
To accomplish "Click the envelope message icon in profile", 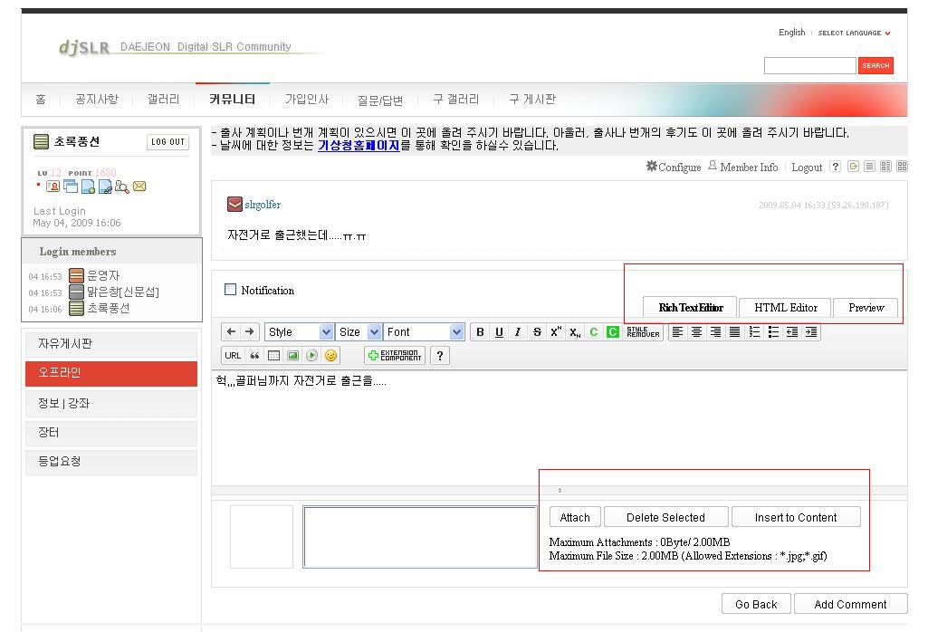I will (x=139, y=187).
